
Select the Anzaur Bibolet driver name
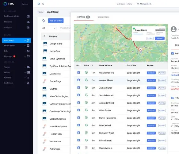click(x=106, y=80)
